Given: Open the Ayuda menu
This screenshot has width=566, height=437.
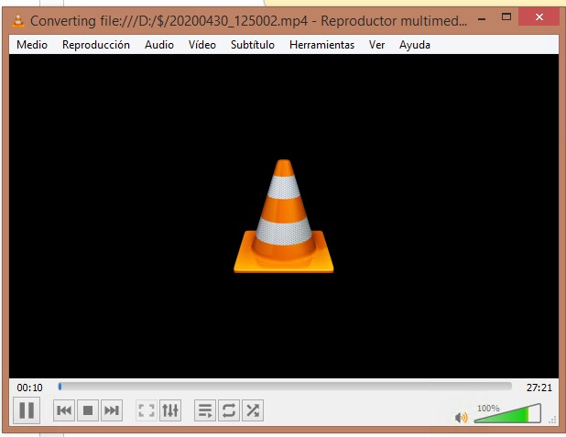Looking at the screenshot, I should pos(415,45).
